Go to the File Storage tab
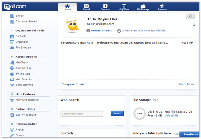201x139 pixels. 143,7
